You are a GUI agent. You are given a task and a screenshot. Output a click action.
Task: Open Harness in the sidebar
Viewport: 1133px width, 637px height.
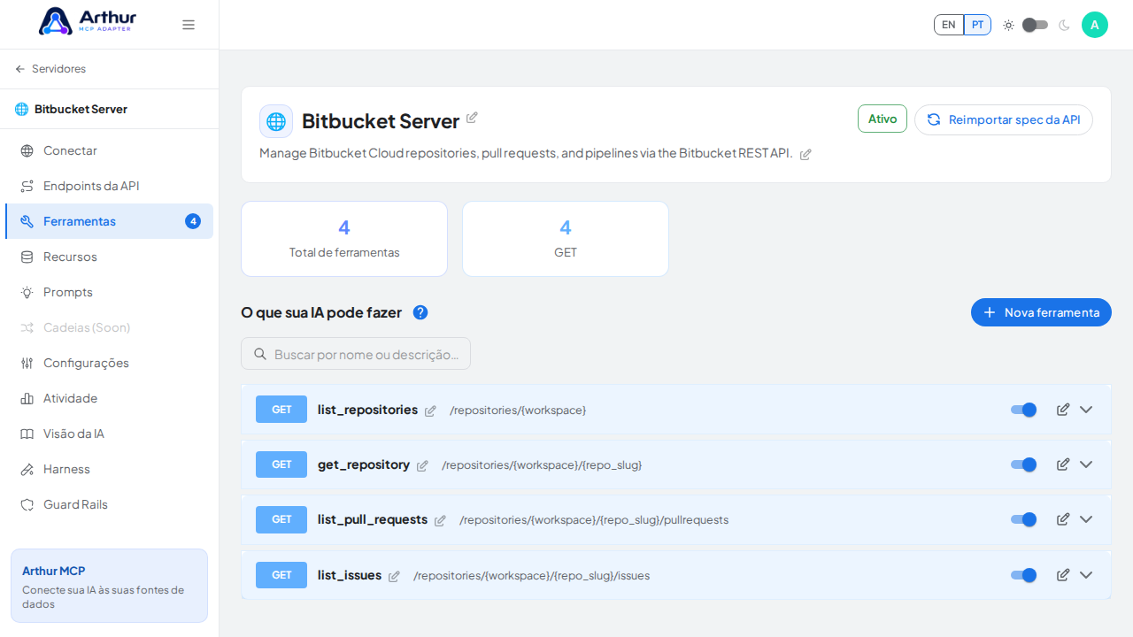coord(109,469)
